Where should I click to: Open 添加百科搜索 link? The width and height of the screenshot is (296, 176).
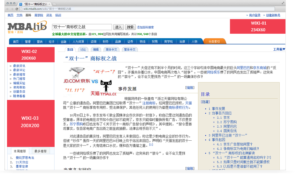(145, 27)
